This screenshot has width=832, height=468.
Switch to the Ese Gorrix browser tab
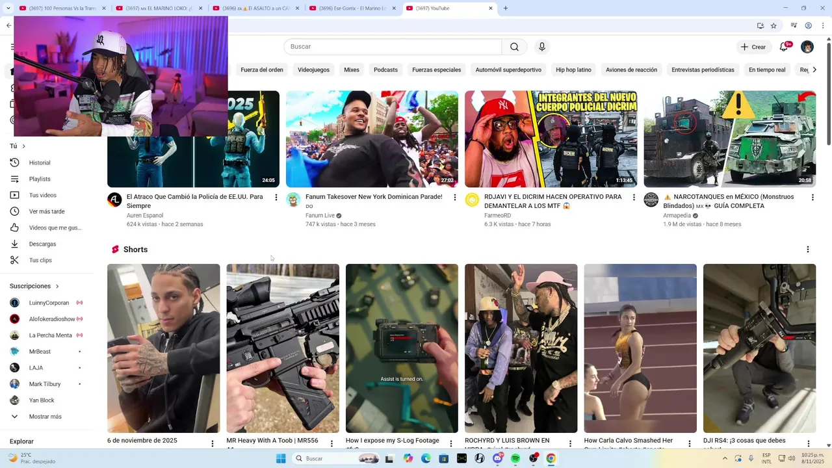click(x=352, y=8)
